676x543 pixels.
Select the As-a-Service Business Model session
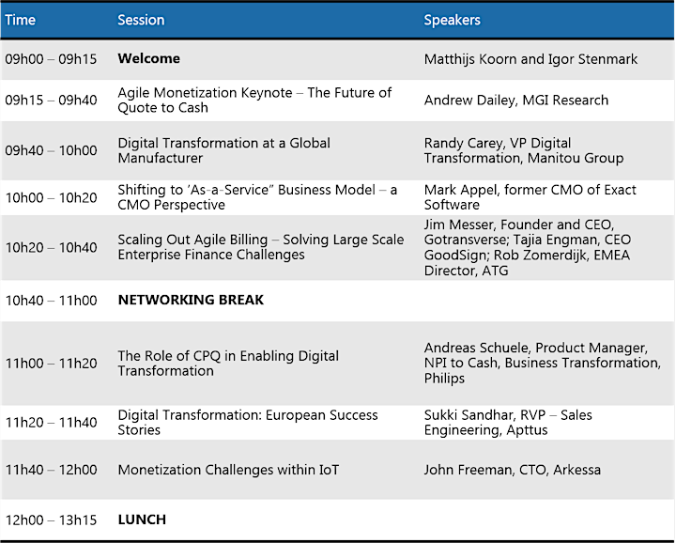[x=257, y=197]
